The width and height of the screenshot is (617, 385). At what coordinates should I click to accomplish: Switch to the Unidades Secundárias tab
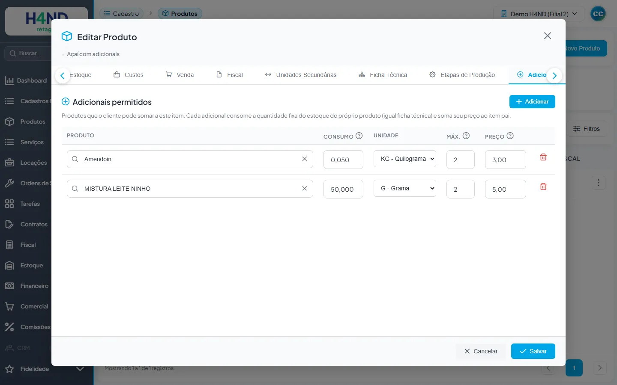[301, 75]
